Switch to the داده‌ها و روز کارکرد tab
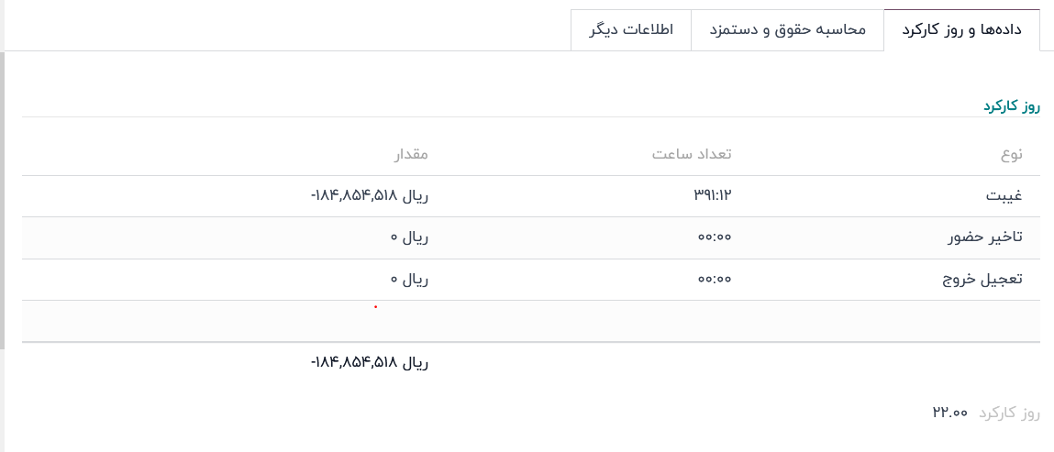The height and width of the screenshot is (452, 1054). pyautogui.click(x=961, y=29)
